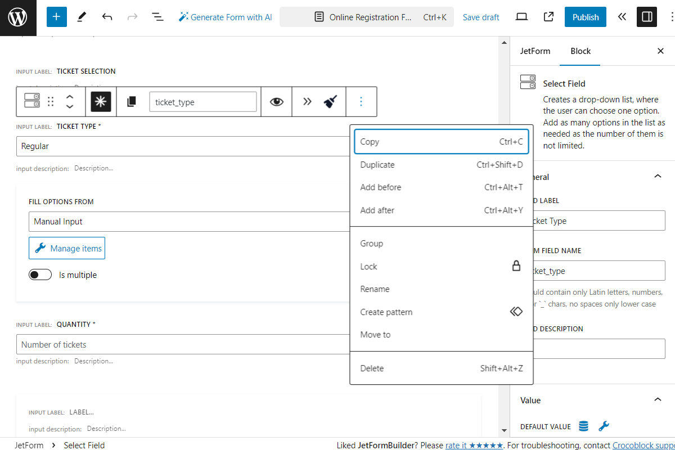Toggle the required asterisk button
The width and height of the screenshot is (675, 450).
coord(101,101)
